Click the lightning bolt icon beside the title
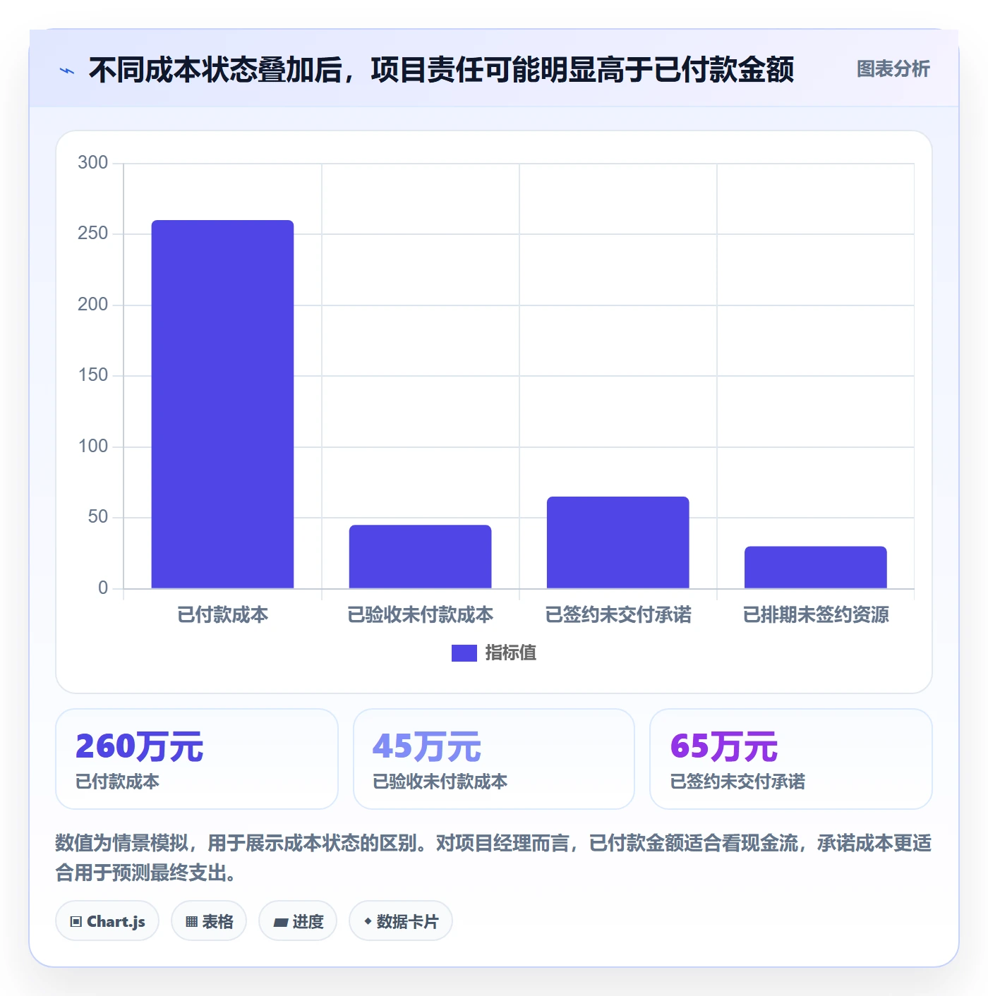 coord(67,71)
